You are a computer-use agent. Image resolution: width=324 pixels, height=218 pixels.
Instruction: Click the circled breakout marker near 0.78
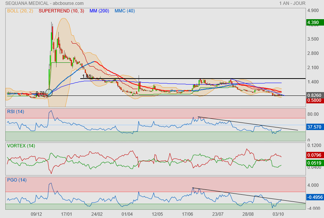point(49,92)
